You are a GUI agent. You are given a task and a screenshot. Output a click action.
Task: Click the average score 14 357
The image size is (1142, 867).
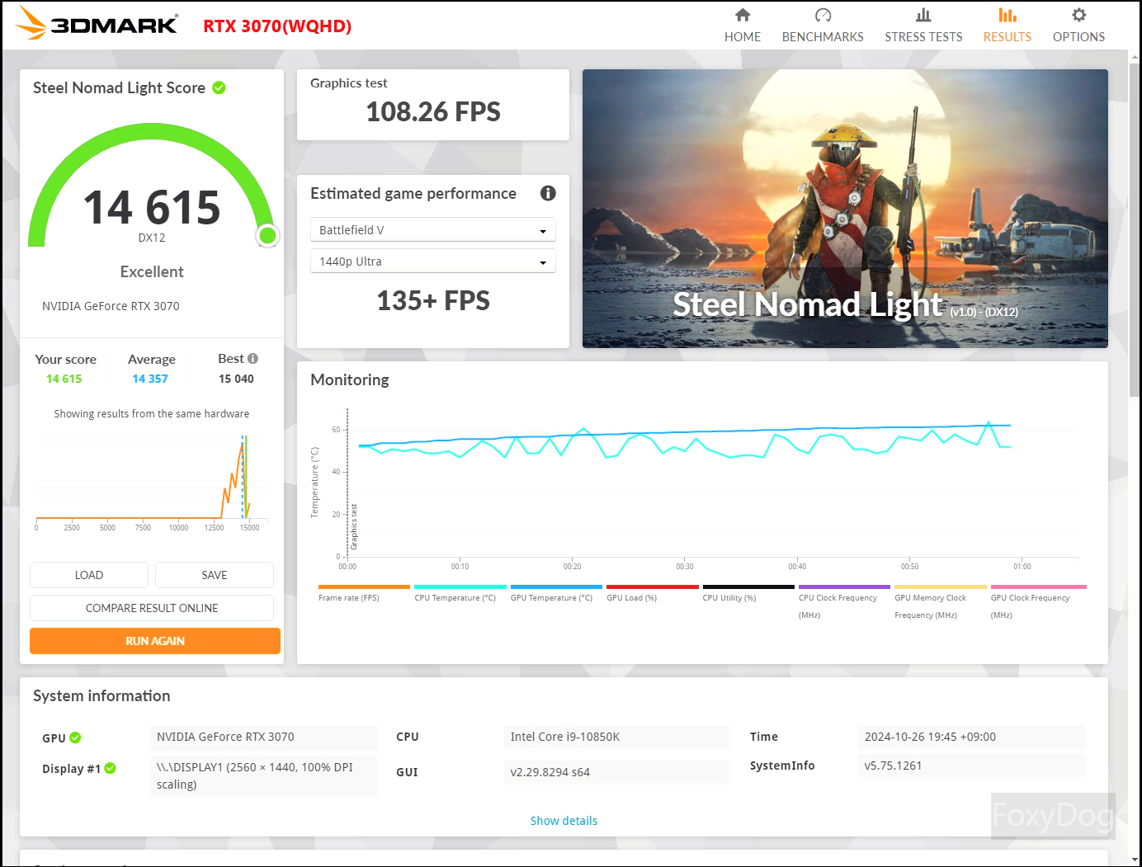150,379
